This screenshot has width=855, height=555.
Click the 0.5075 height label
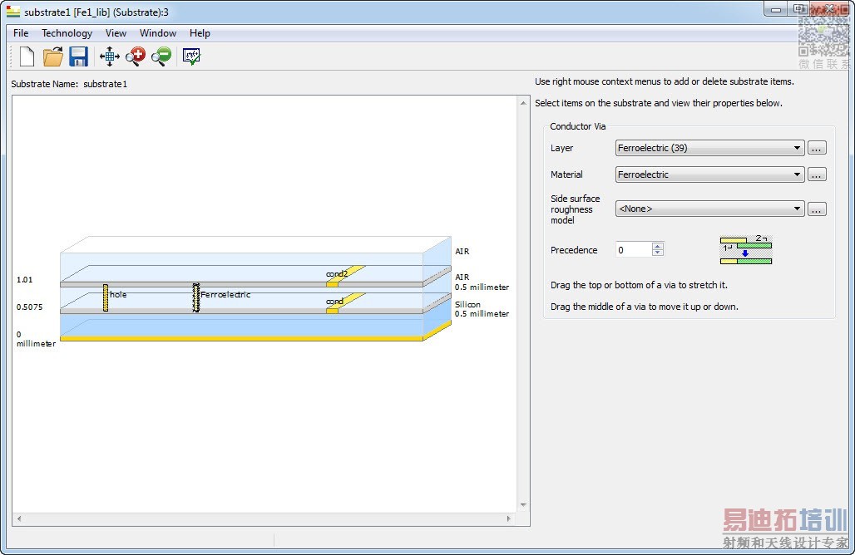[29, 307]
